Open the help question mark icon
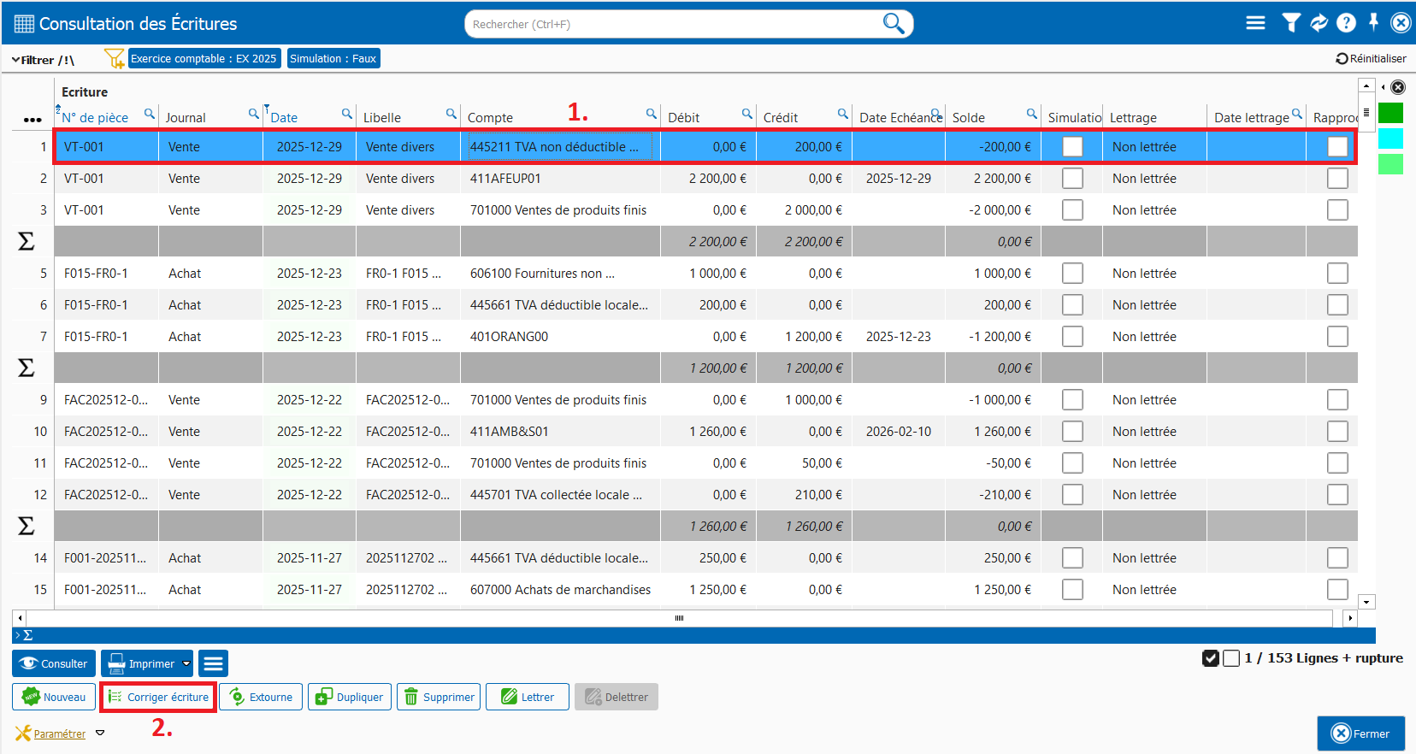This screenshot has width=1416, height=754. [x=1346, y=23]
